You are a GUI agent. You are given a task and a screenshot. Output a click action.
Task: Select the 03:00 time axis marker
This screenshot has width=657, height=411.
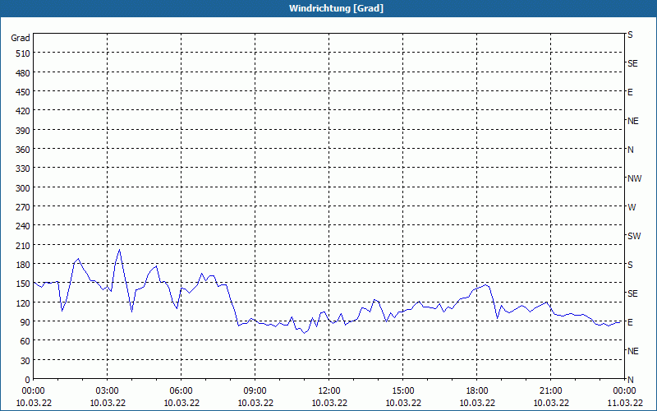(108, 390)
